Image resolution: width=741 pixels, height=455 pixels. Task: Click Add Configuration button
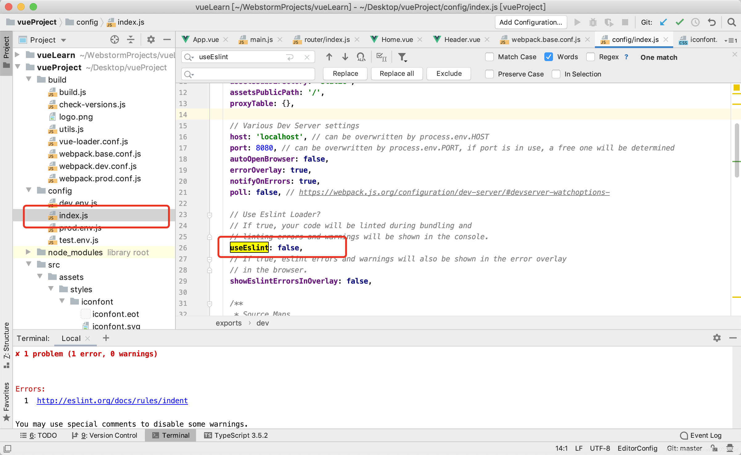tap(531, 22)
